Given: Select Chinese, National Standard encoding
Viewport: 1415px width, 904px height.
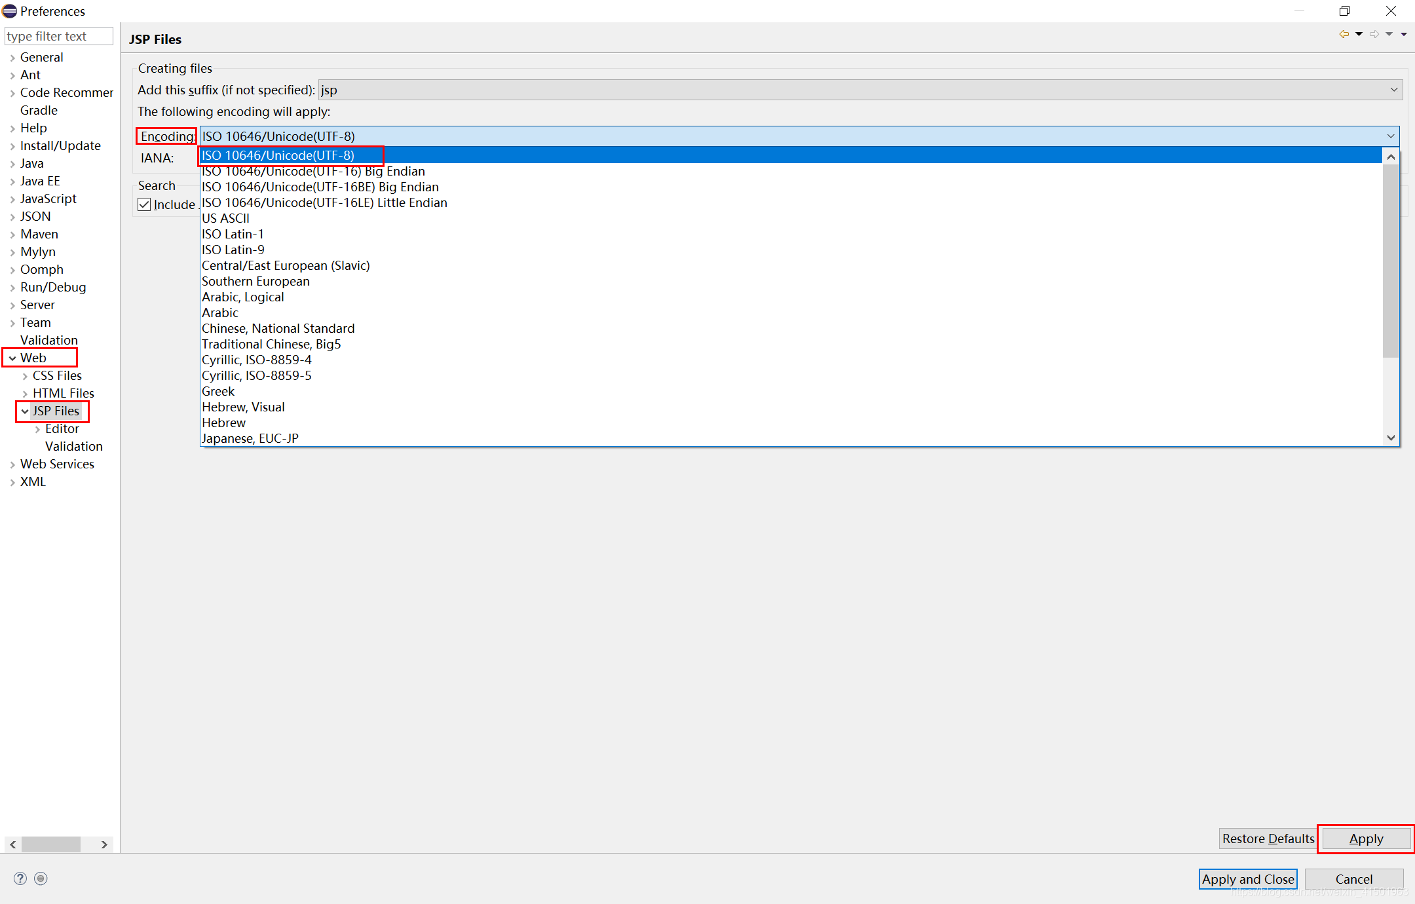Looking at the screenshot, I should click(791, 328).
